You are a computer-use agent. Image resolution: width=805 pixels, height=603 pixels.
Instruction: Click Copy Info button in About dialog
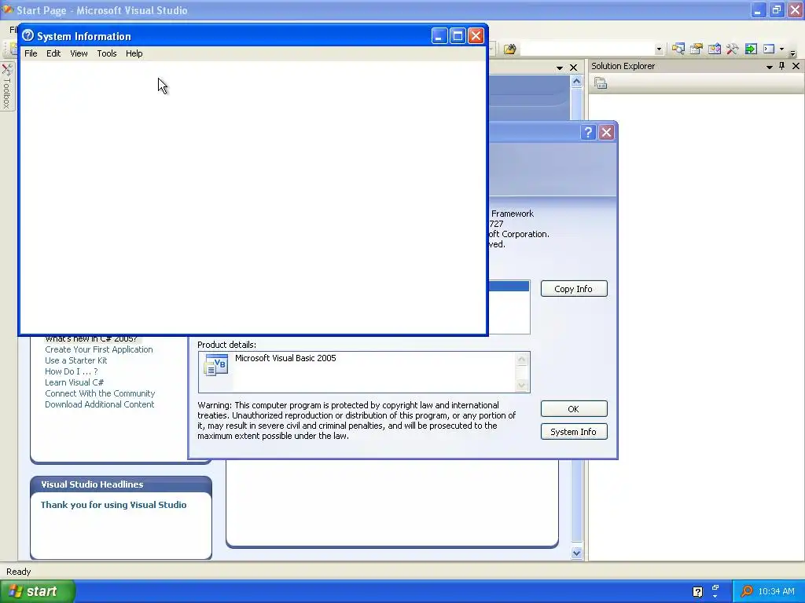pos(573,289)
